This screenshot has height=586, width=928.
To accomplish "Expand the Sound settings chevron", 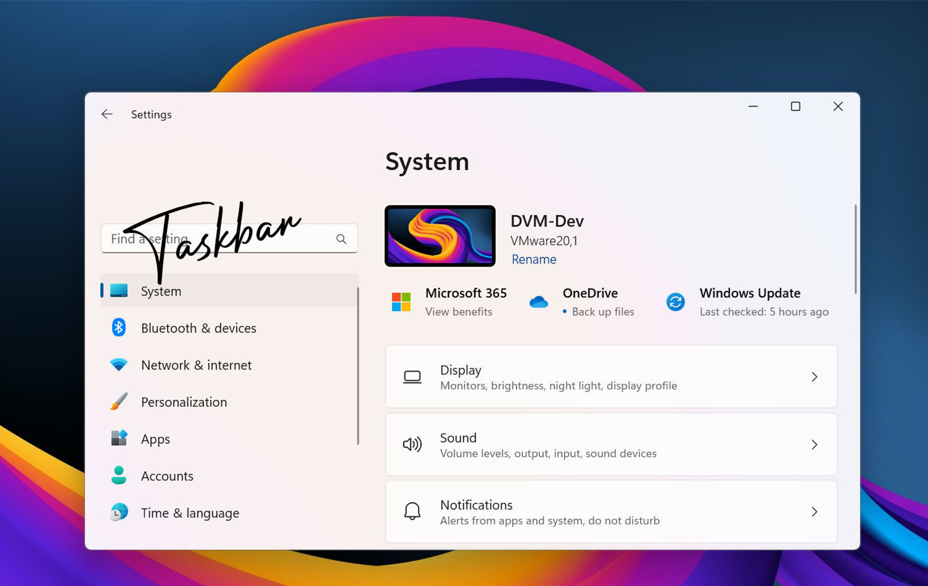I will pos(815,444).
